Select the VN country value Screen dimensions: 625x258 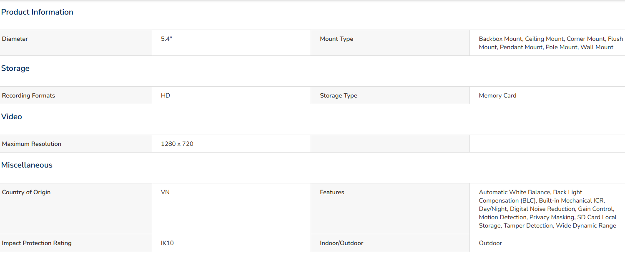(165, 192)
